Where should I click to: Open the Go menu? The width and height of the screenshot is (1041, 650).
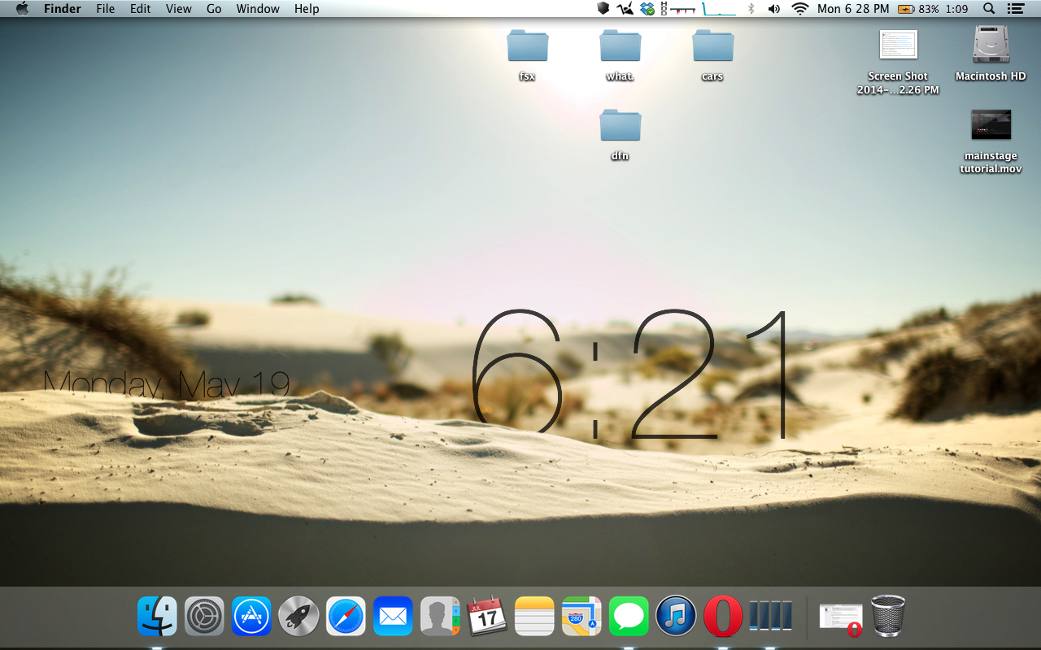[x=214, y=9]
